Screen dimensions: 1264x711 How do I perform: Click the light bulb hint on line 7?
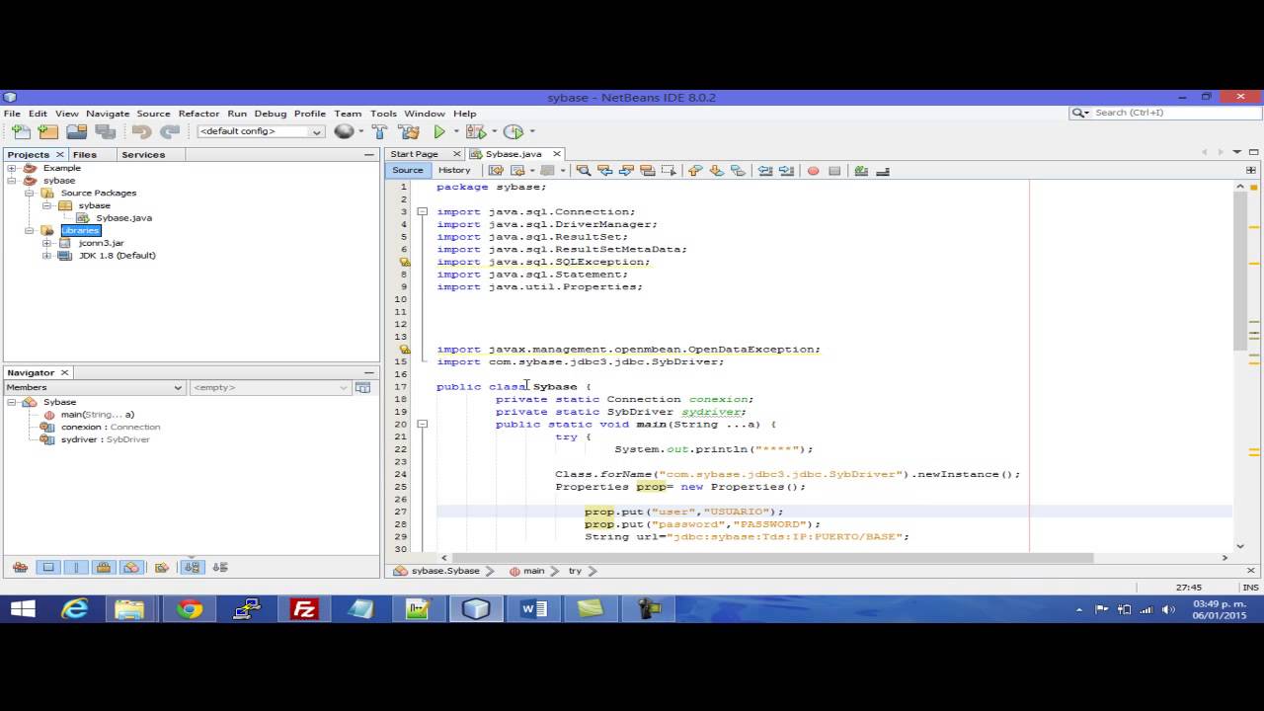coord(404,262)
